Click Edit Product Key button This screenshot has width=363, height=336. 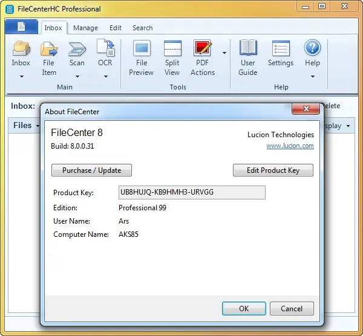click(273, 170)
